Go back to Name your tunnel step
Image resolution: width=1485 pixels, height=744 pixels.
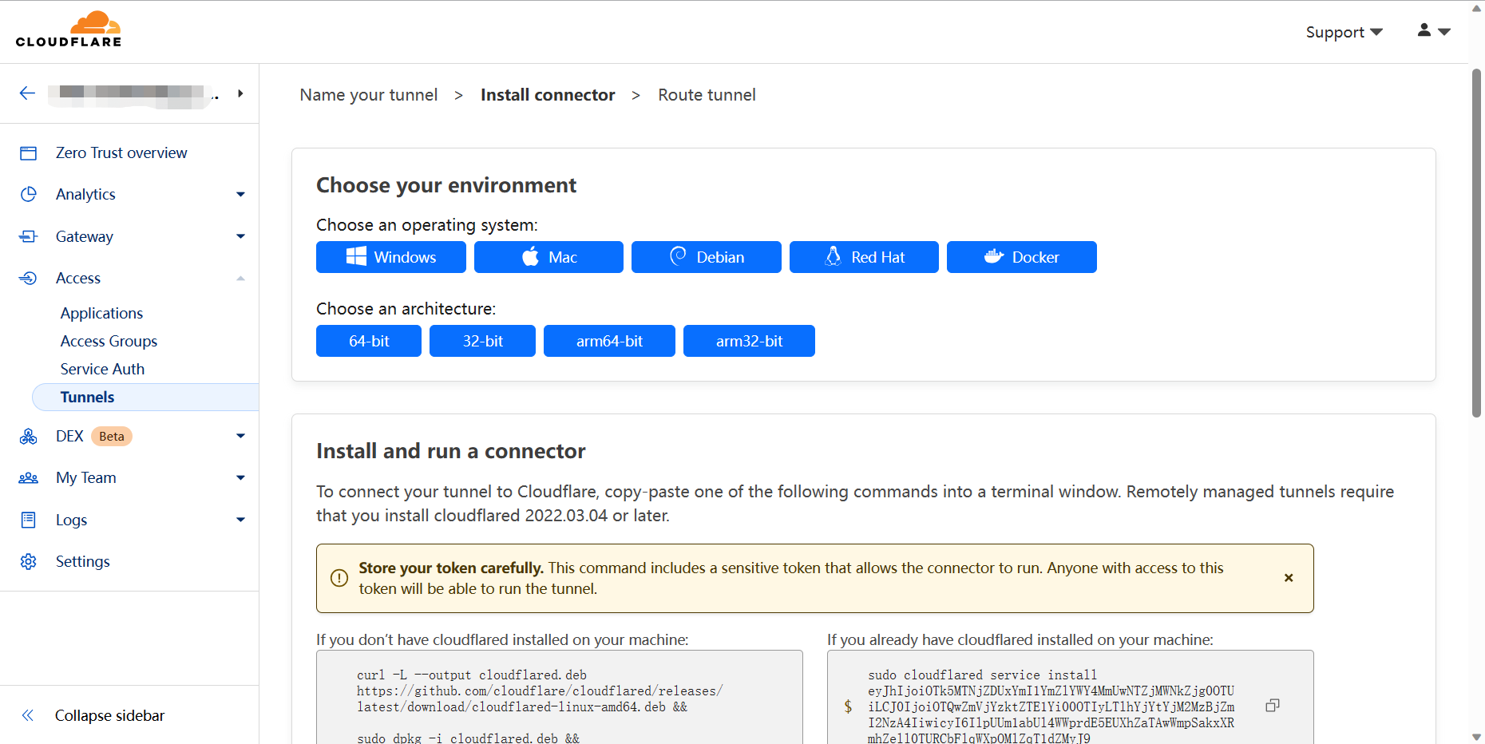tap(368, 95)
